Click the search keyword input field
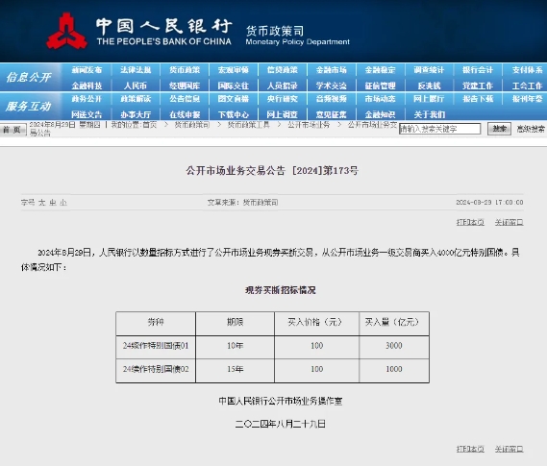Screen dimensions: 547x466 439,129
